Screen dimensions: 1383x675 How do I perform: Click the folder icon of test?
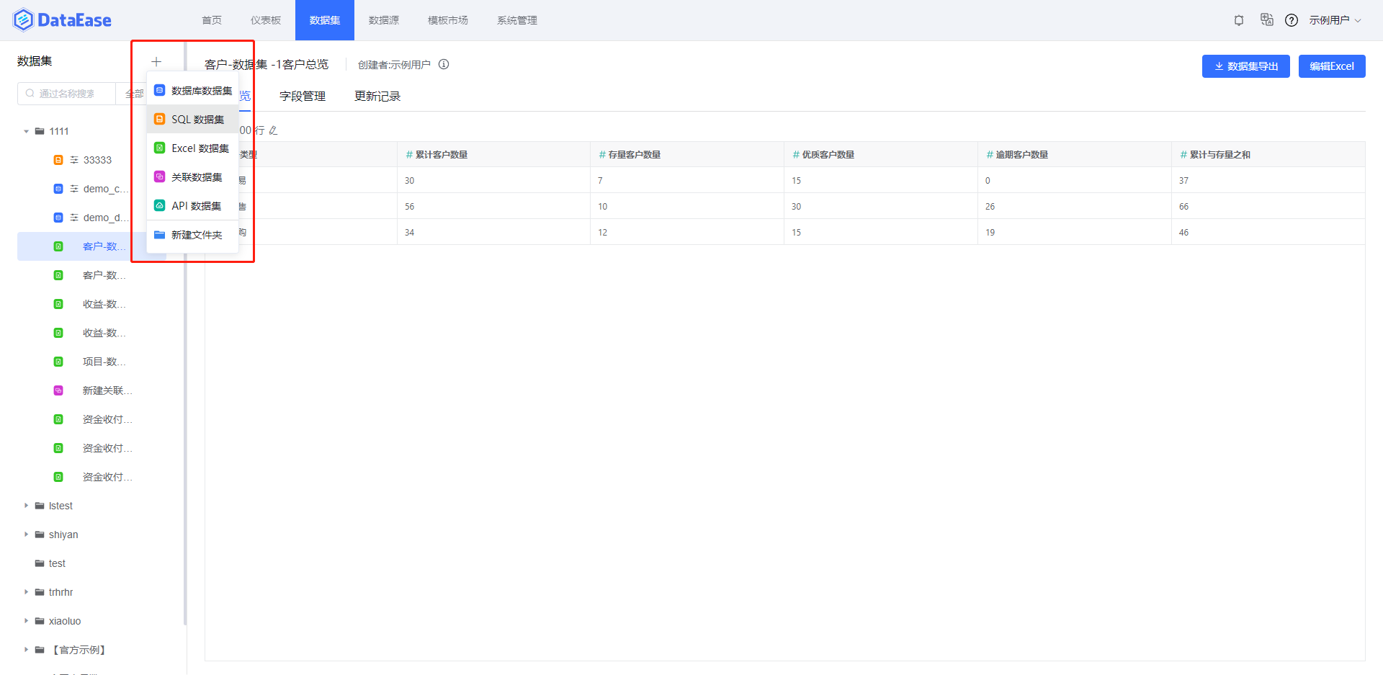(40, 563)
